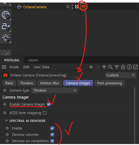Toggle the denoiser Enable checkbox
This screenshot has width=139, height=145.
pyautogui.click(x=52, y=128)
